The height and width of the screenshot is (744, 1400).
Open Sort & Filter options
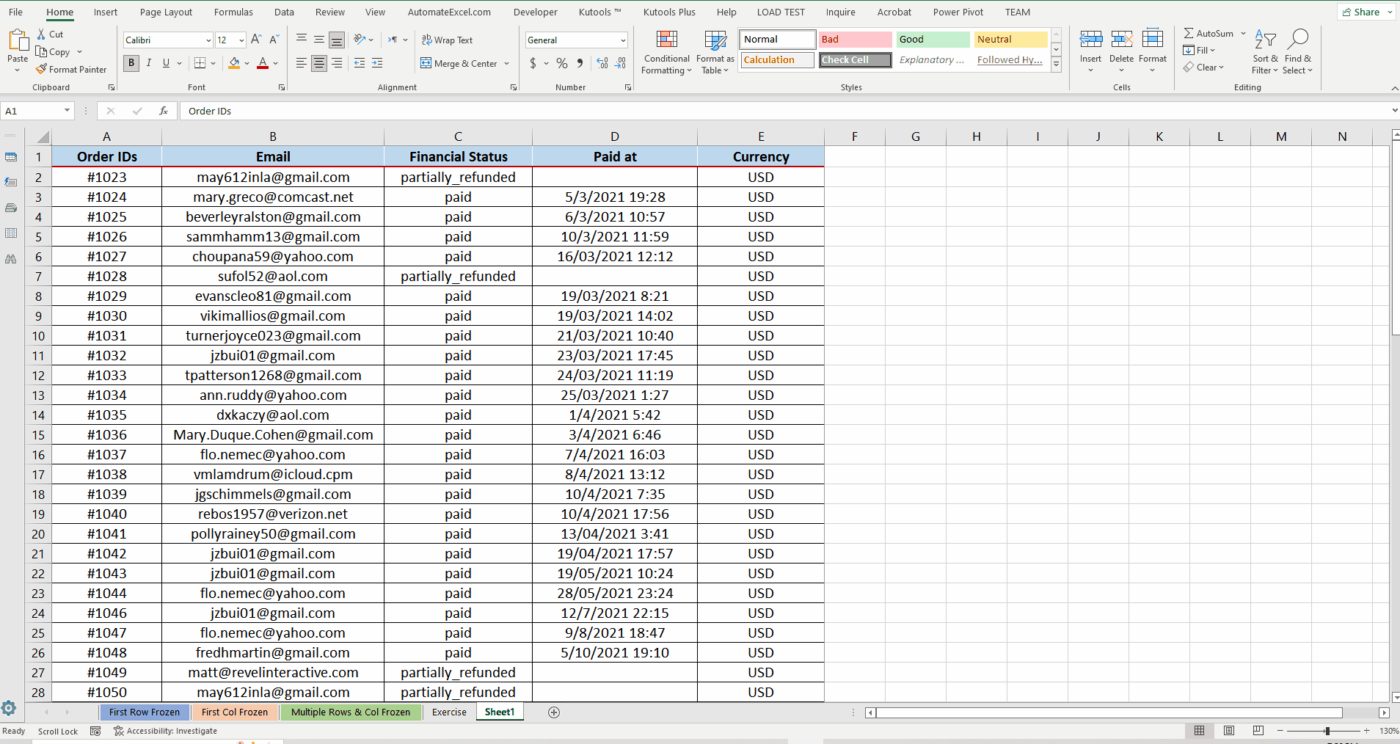pos(1266,51)
